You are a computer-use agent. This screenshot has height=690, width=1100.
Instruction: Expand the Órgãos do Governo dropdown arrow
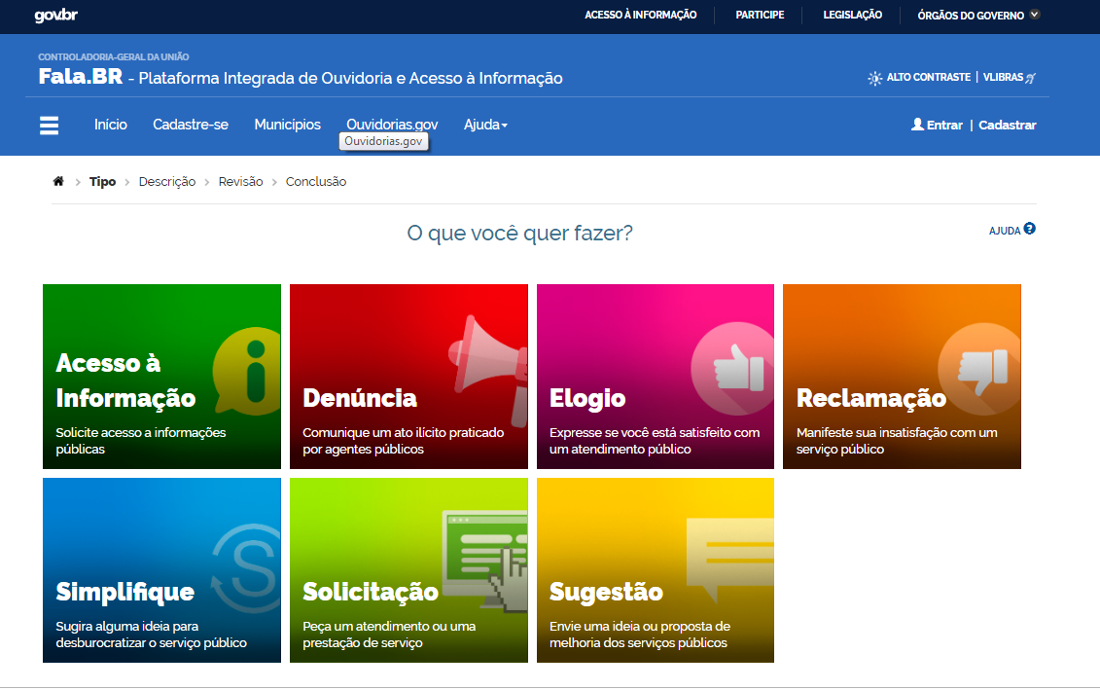click(1035, 14)
